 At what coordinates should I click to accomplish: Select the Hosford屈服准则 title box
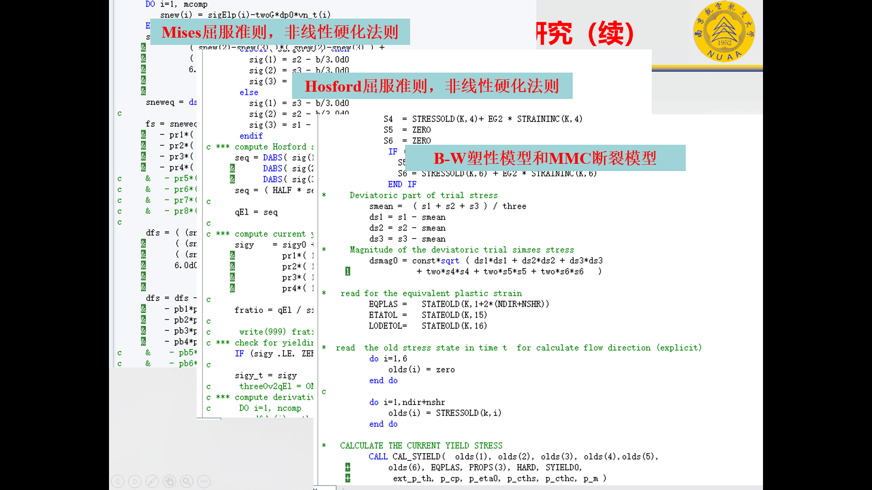point(432,86)
